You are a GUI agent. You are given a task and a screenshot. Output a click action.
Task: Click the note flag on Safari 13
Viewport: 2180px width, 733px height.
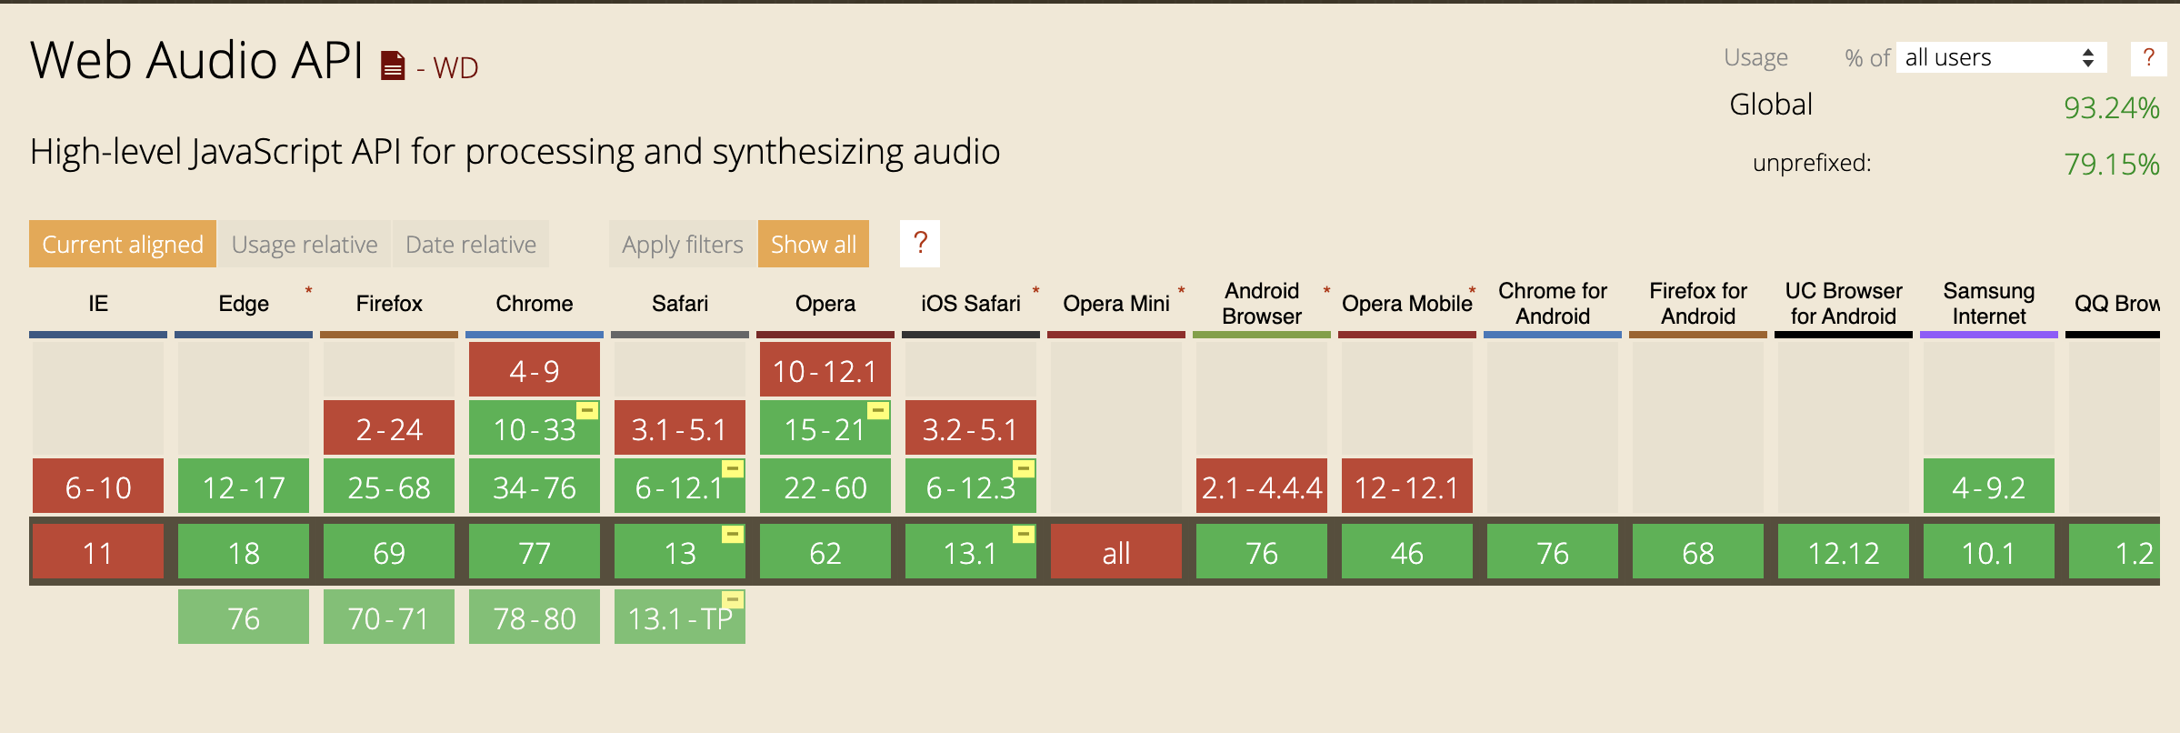point(733,535)
